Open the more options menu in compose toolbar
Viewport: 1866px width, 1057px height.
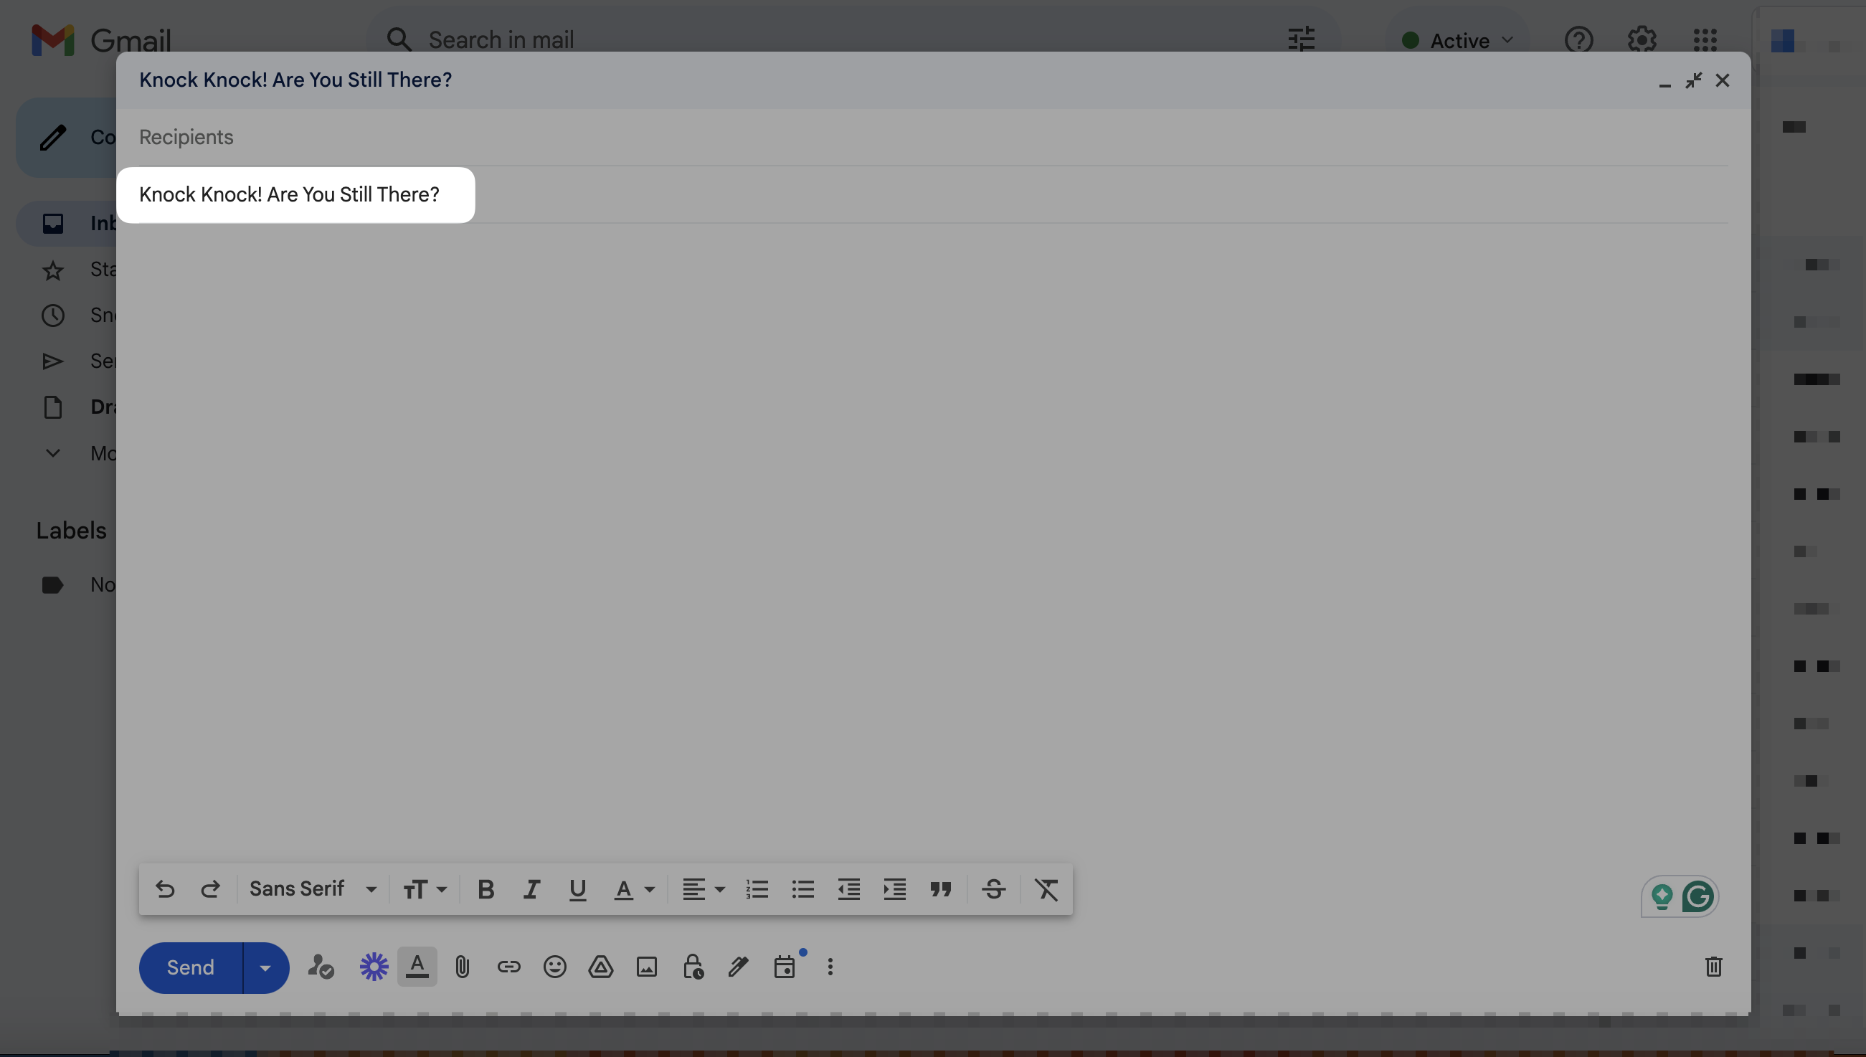point(830,966)
